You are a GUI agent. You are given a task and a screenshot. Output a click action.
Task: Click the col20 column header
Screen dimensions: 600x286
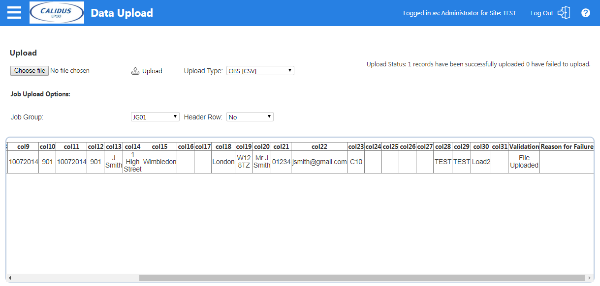pyautogui.click(x=262, y=146)
